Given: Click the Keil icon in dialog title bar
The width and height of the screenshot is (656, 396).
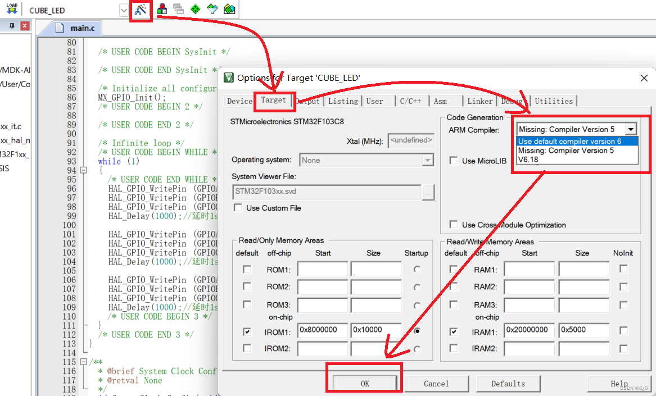Looking at the screenshot, I should pos(229,78).
